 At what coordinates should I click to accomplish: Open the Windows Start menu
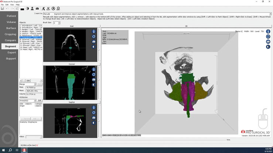pyautogui.click(x=3, y=150)
